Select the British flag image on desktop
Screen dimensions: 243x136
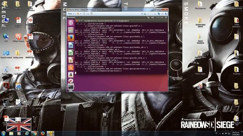(19, 125)
